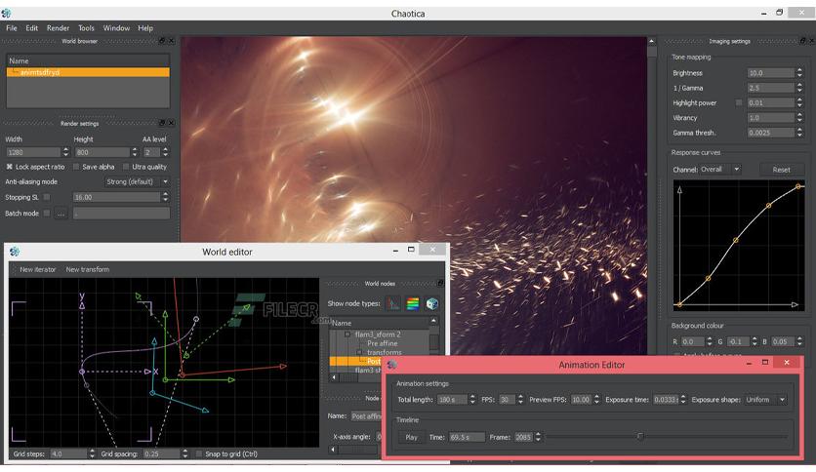Viewport: 816px width, 472px height.
Task: Select the top curve control point
Action: point(797,186)
